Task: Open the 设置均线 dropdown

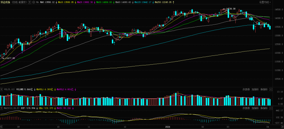Action: pyautogui.click(x=265, y=2)
